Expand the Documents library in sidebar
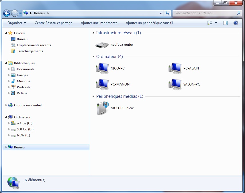Viewport: 245px width, 193px height. (9, 69)
